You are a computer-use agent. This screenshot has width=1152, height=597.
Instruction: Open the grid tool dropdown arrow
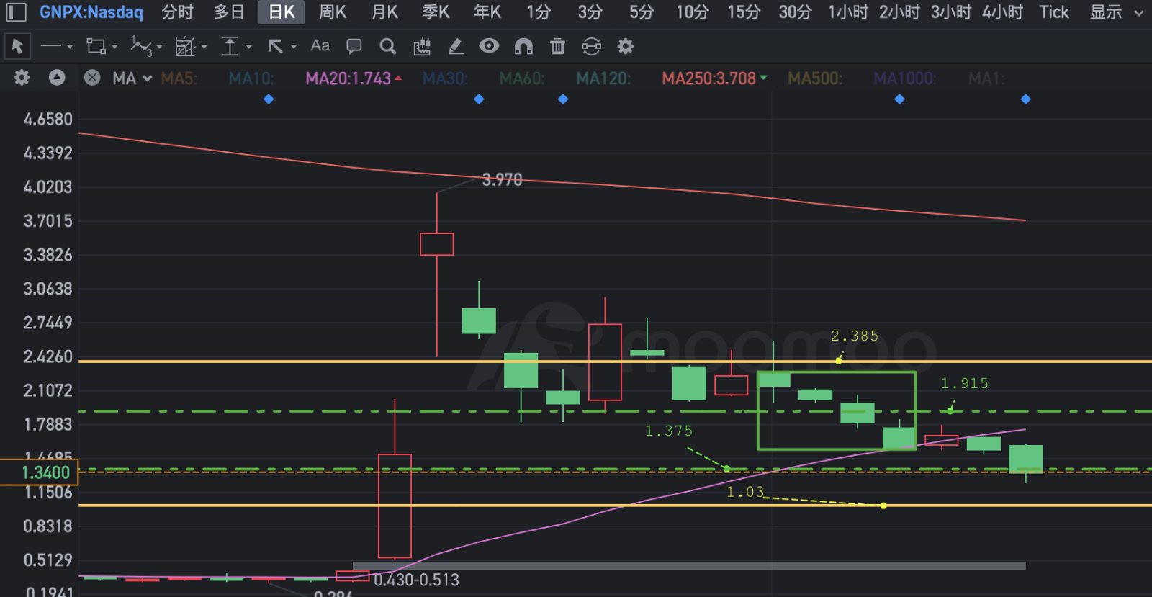click(204, 47)
